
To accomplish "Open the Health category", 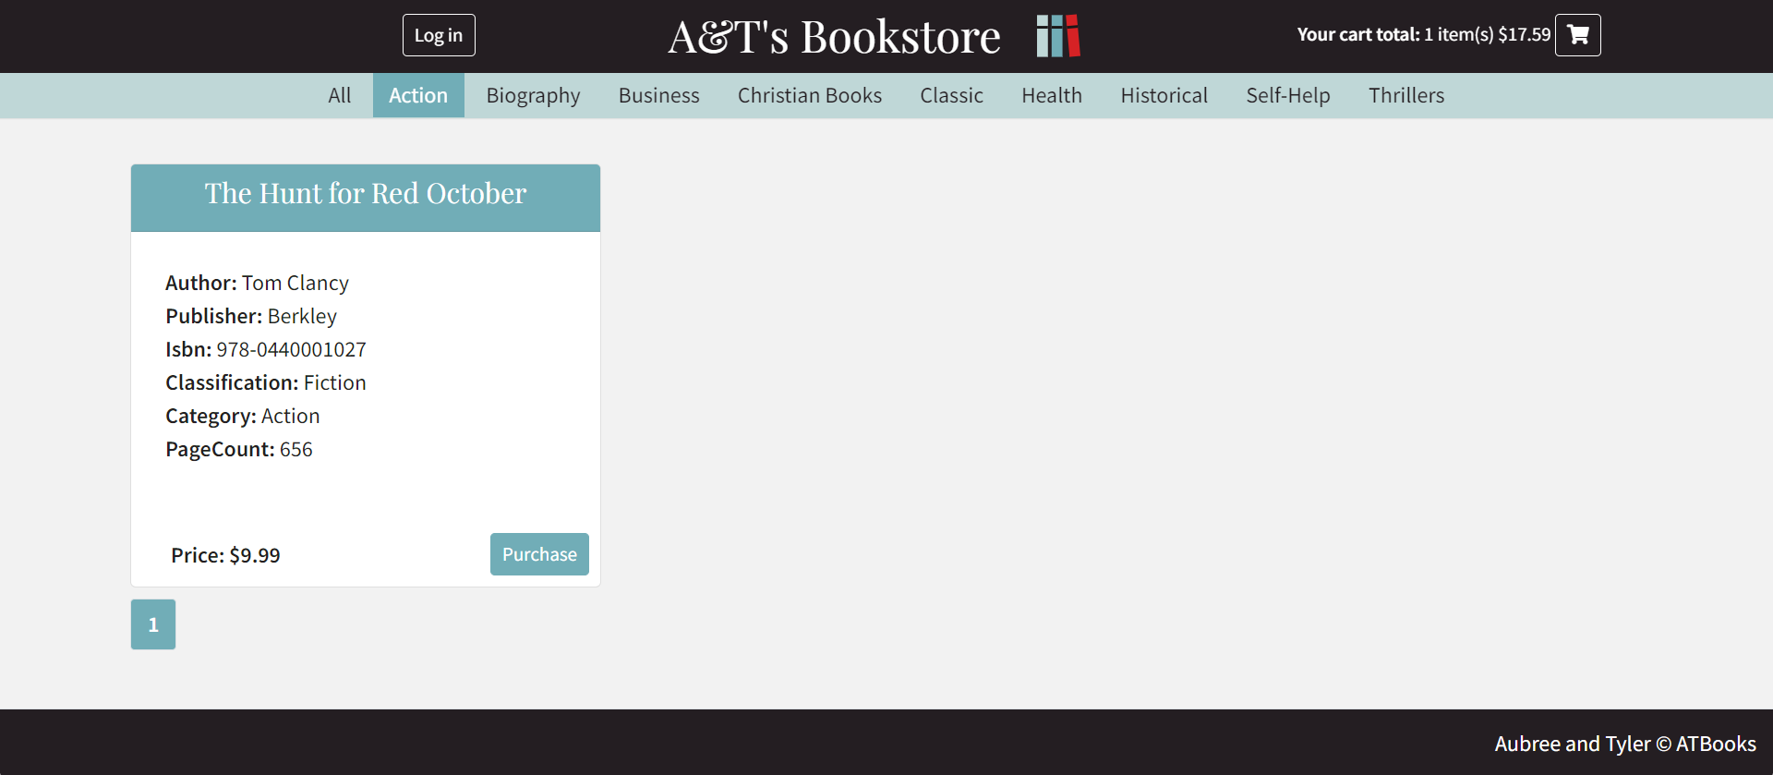I will click(x=1052, y=95).
